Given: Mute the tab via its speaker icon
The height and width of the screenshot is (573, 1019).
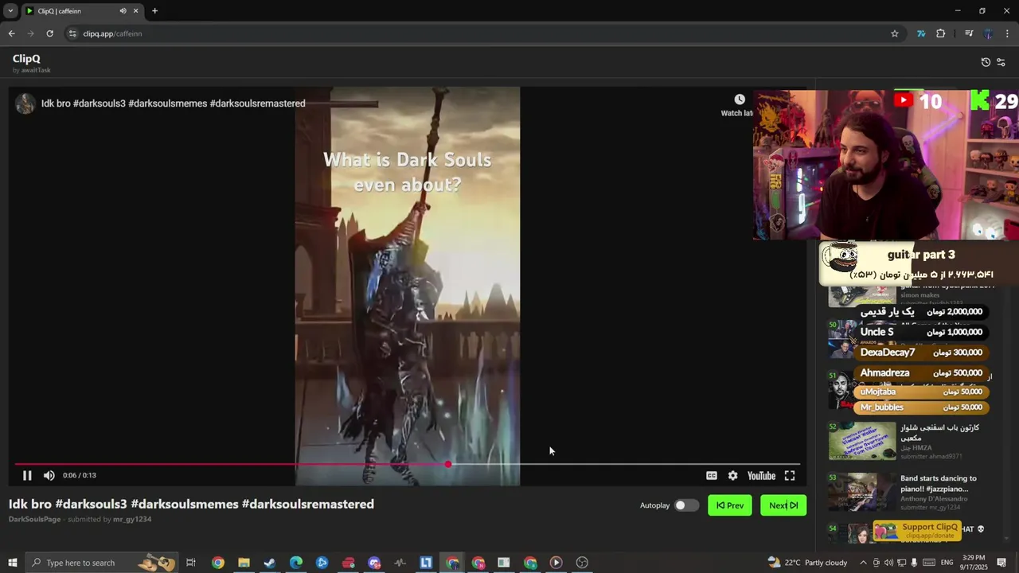Looking at the screenshot, I should click(x=123, y=11).
